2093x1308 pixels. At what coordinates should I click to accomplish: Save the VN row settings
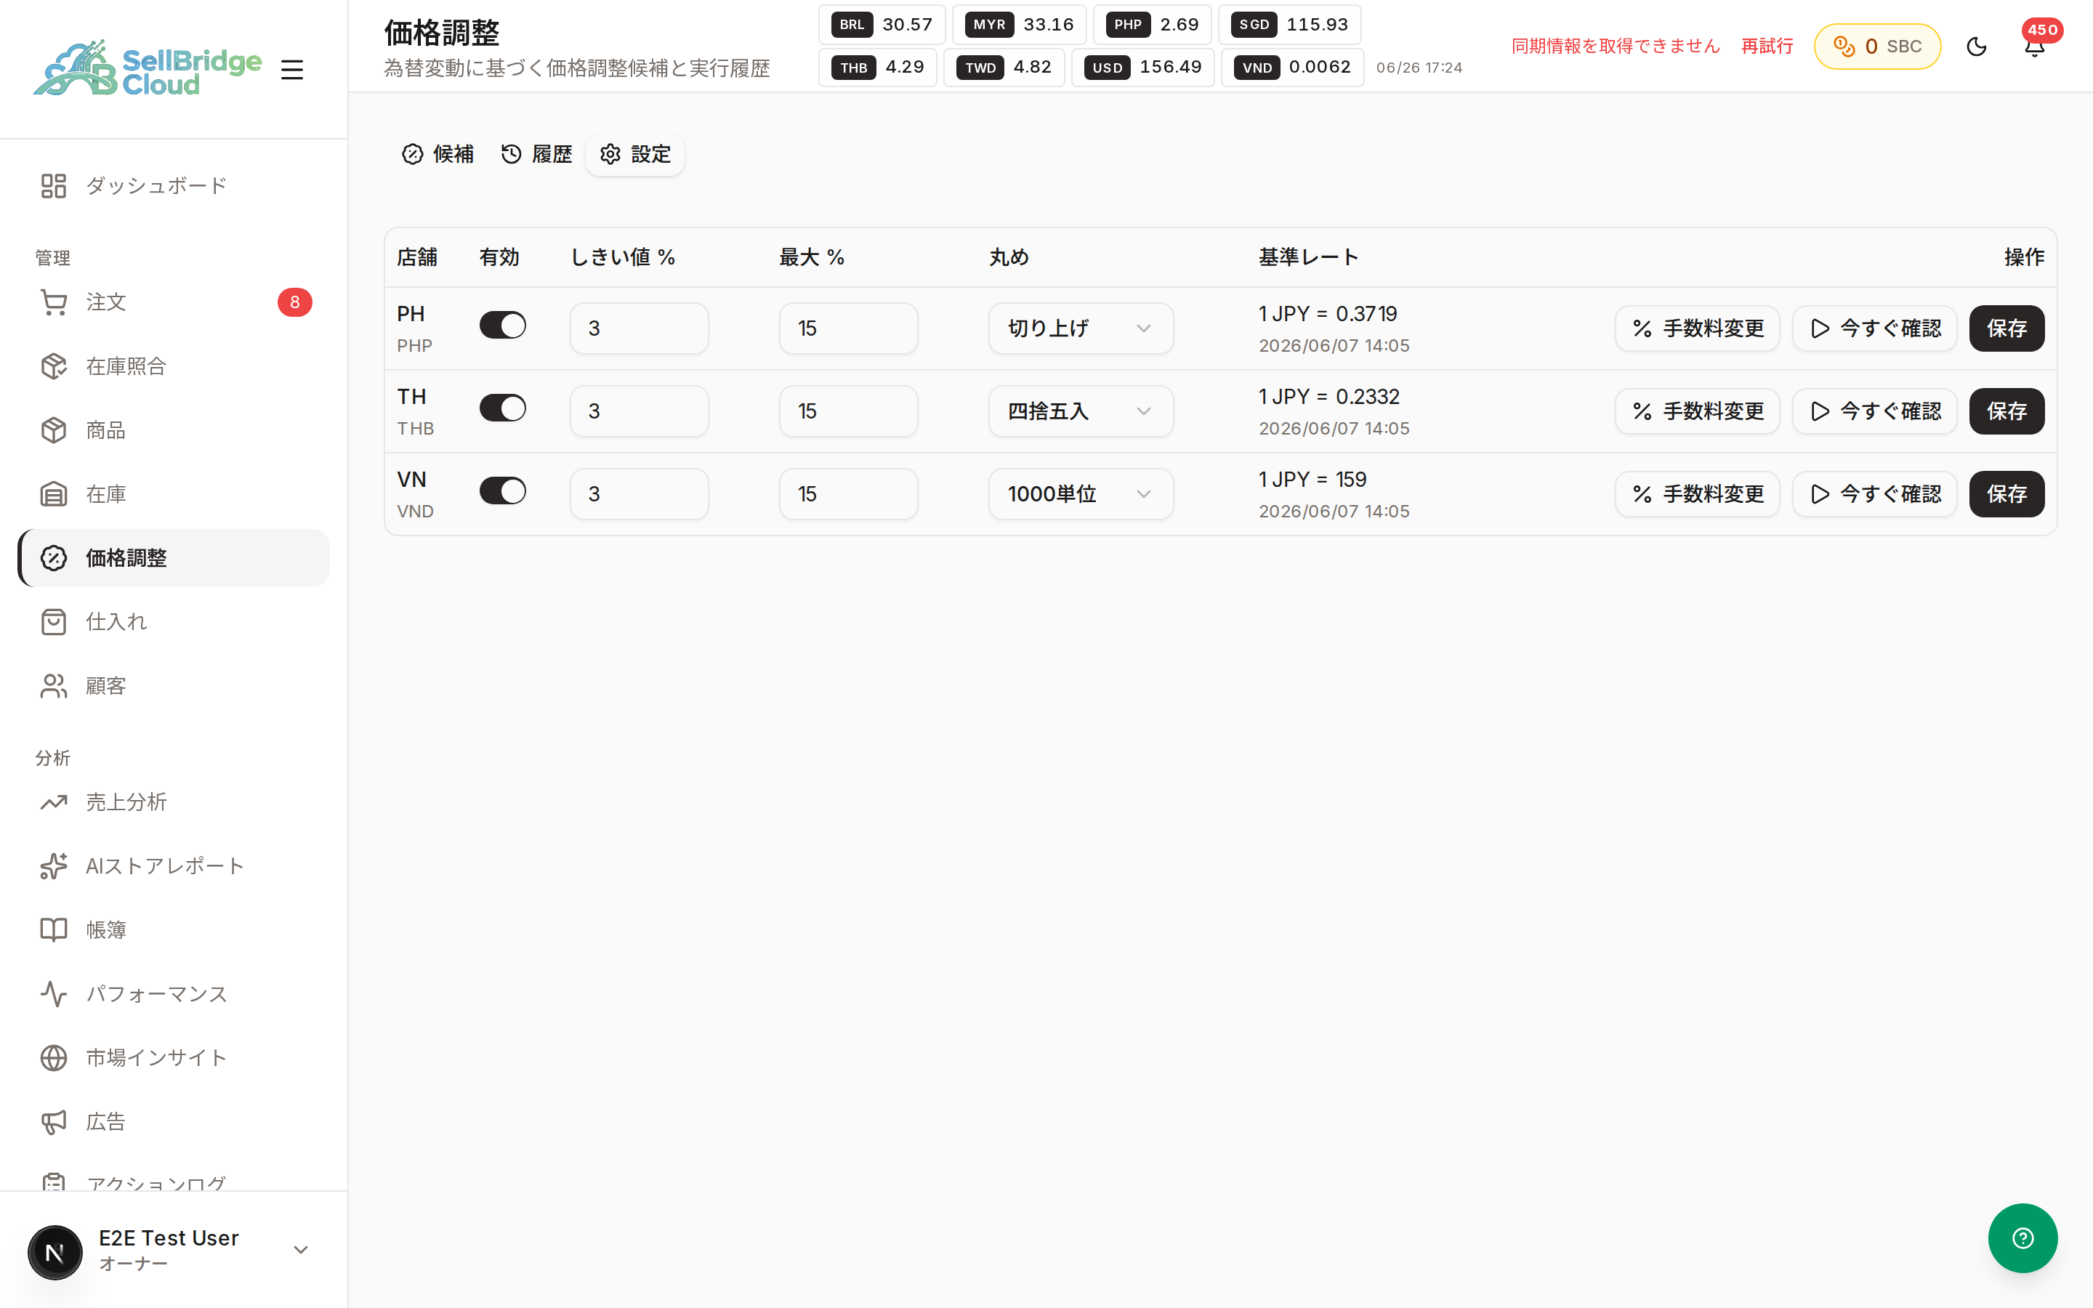[2007, 494]
